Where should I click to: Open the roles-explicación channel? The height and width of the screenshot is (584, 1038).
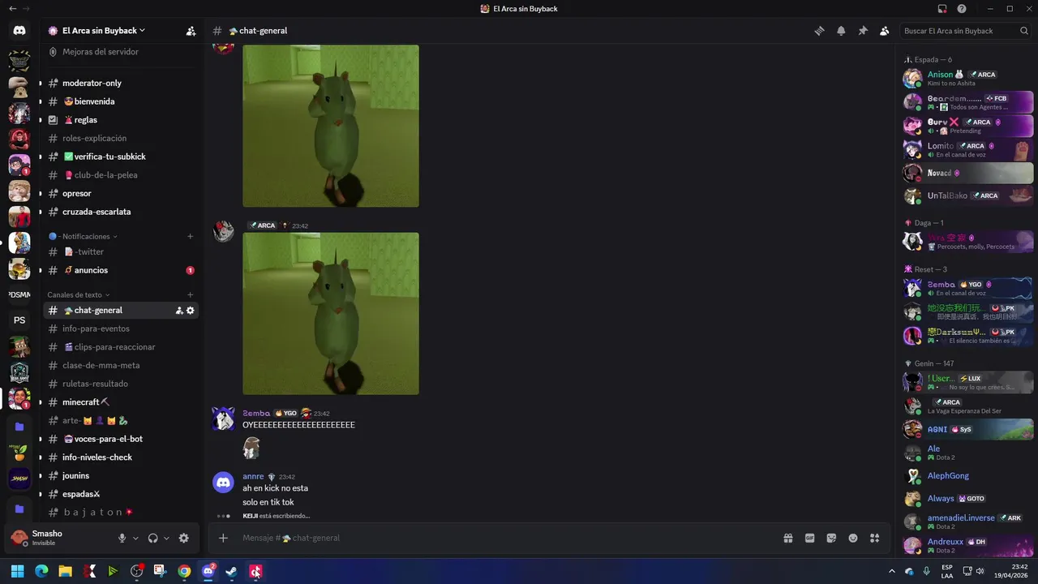click(x=120, y=138)
